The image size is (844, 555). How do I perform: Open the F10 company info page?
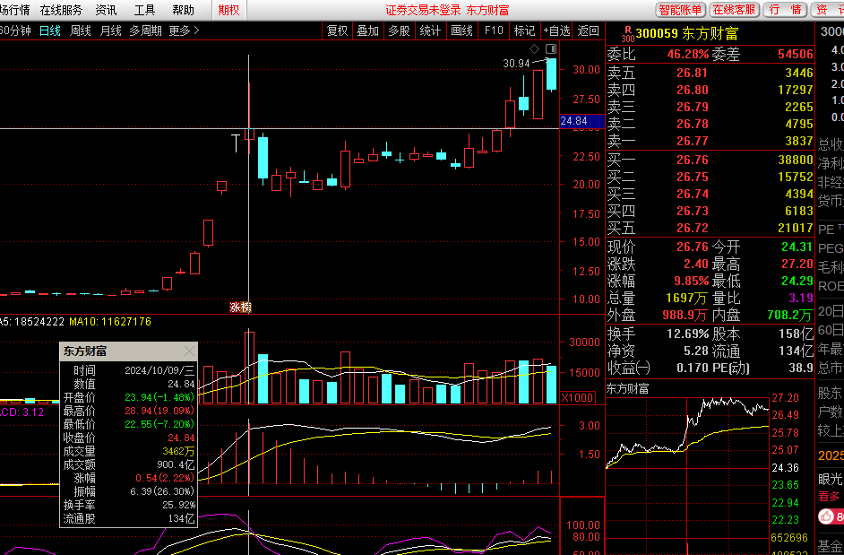(494, 31)
